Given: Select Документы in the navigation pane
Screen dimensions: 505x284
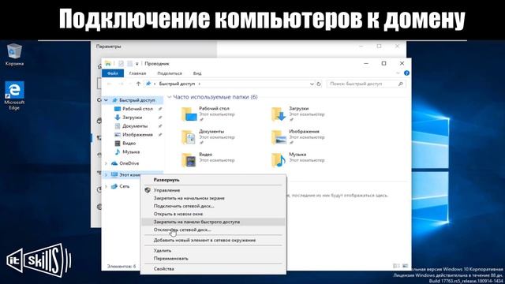Looking at the screenshot, I should 135,126.
